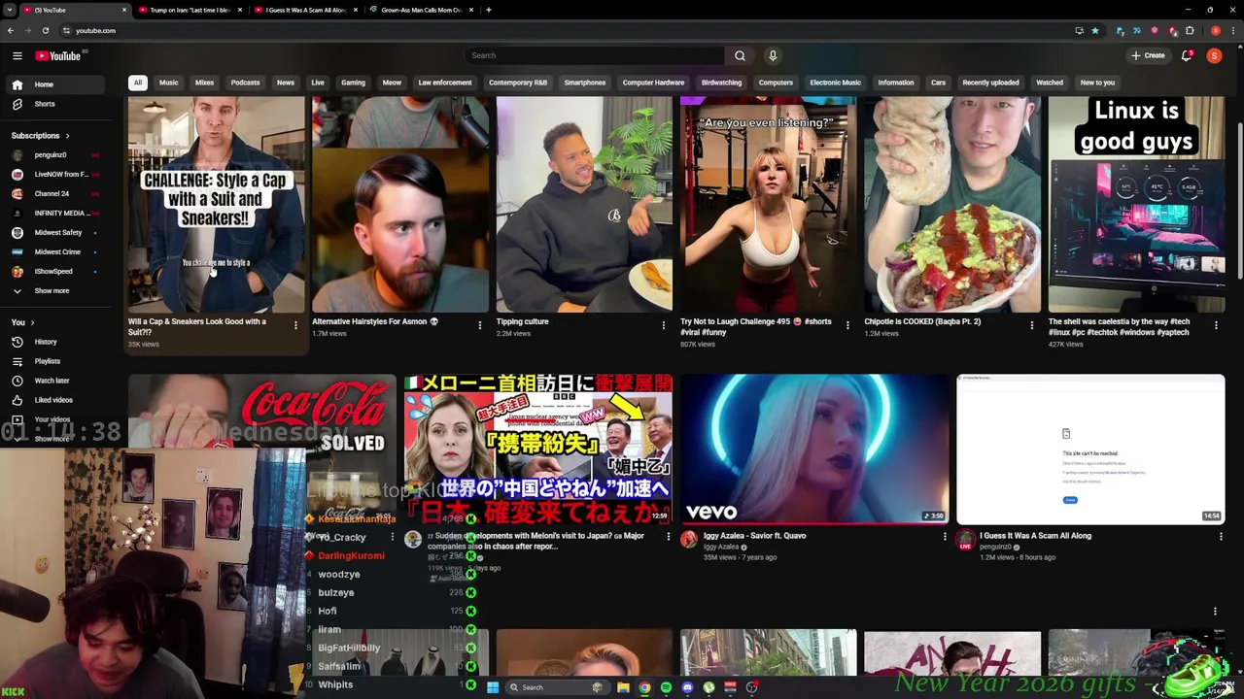Select the Gaming filter chip

click(x=353, y=83)
